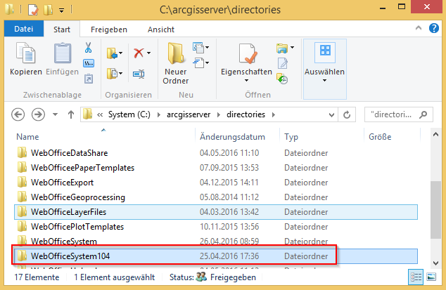
Task: Collapse the ribbon with the chevron
Action: tap(419, 28)
